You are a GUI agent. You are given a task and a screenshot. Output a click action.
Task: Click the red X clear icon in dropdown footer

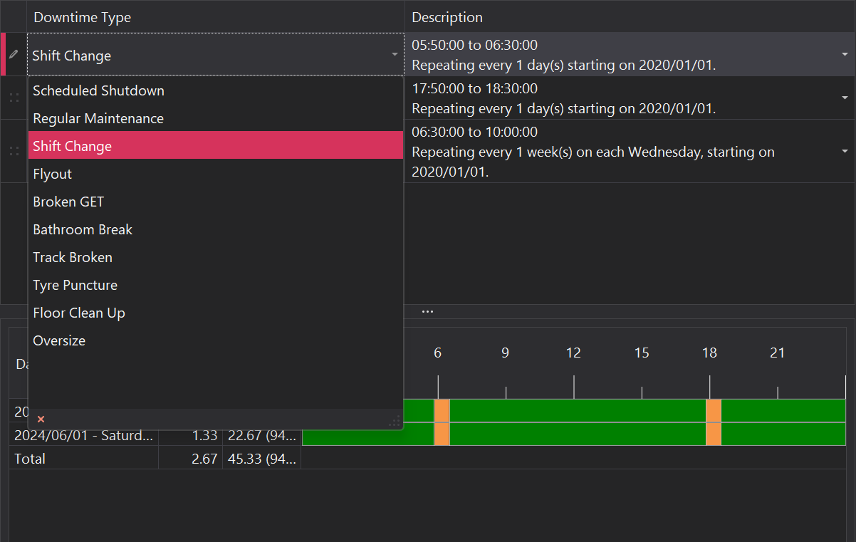coord(41,419)
